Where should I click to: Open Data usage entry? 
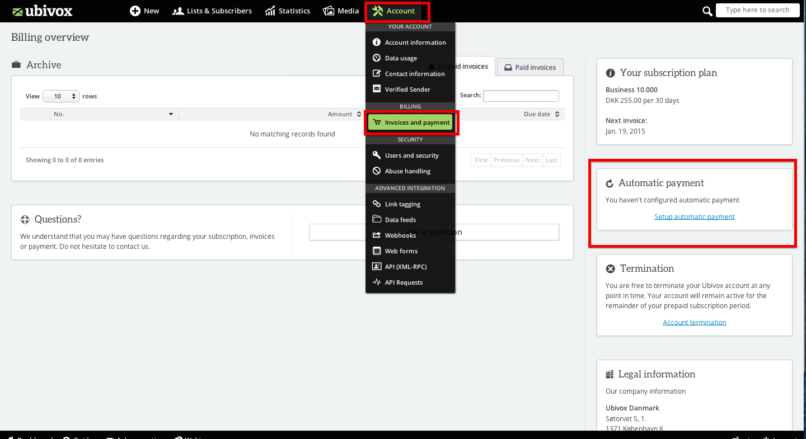[x=410, y=58]
